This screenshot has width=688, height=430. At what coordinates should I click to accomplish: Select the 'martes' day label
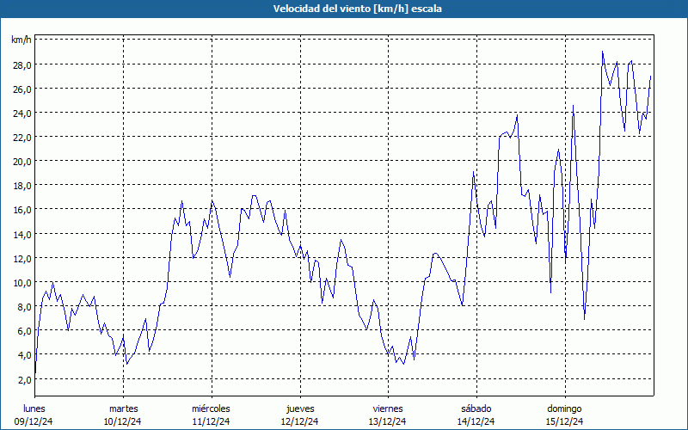coord(123,408)
